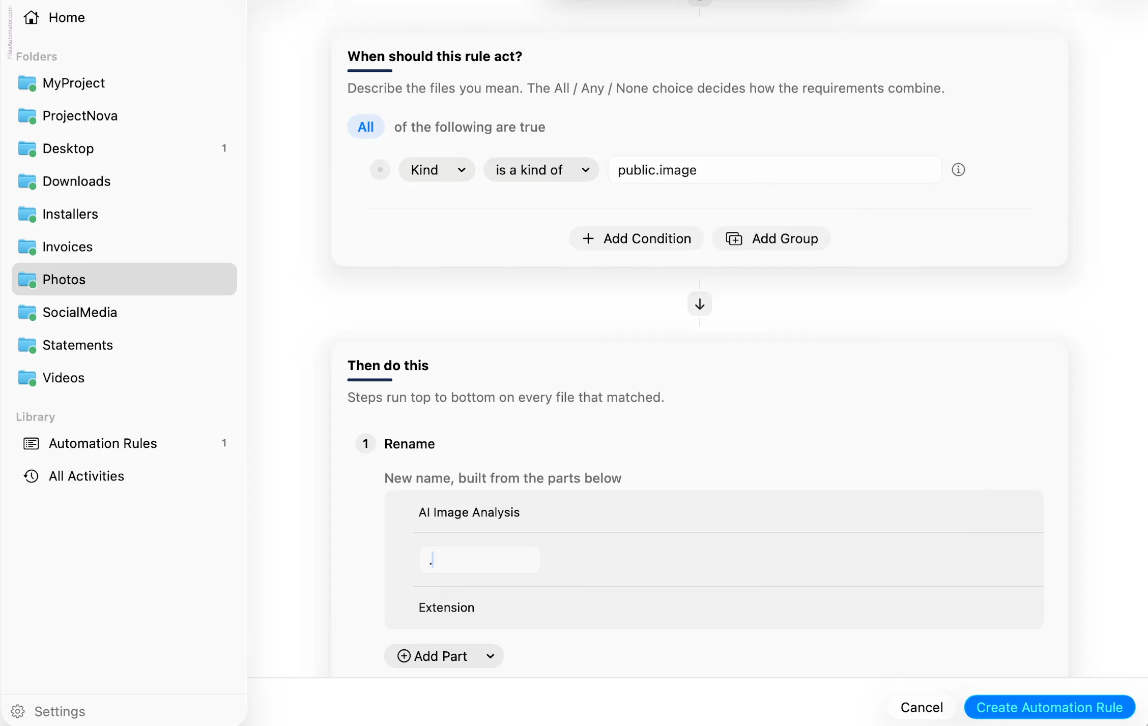Click Add Condition button
Image resolution: width=1148 pixels, height=726 pixels.
click(636, 238)
